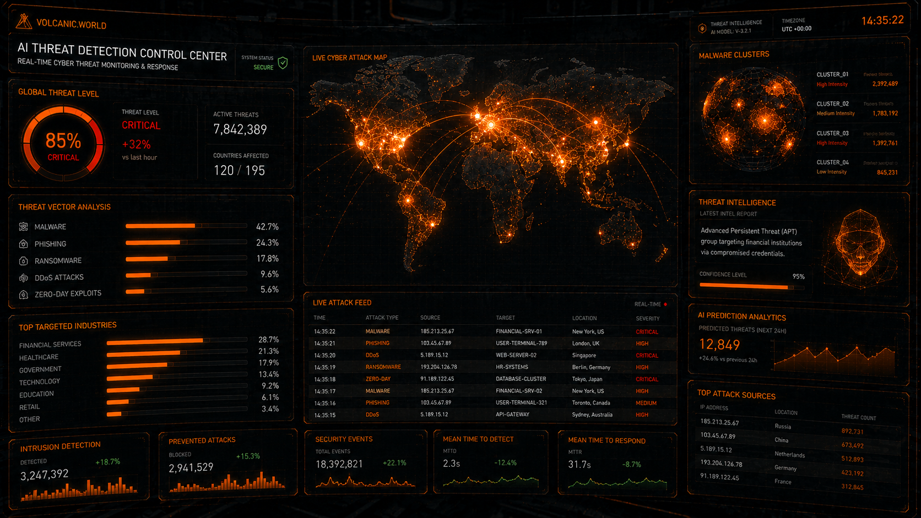The height and width of the screenshot is (518, 921).
Task: Click the Volcanic.World logo icon
Action: point(23,21)
